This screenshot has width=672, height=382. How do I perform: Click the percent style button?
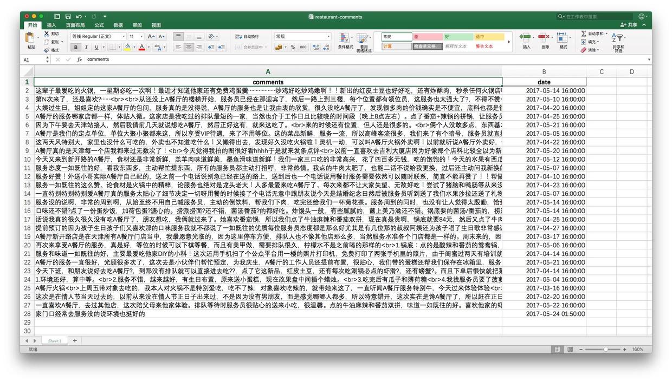(293, 48)
